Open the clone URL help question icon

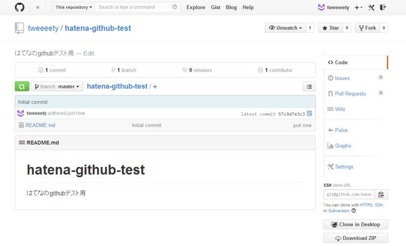pos(354,211)
